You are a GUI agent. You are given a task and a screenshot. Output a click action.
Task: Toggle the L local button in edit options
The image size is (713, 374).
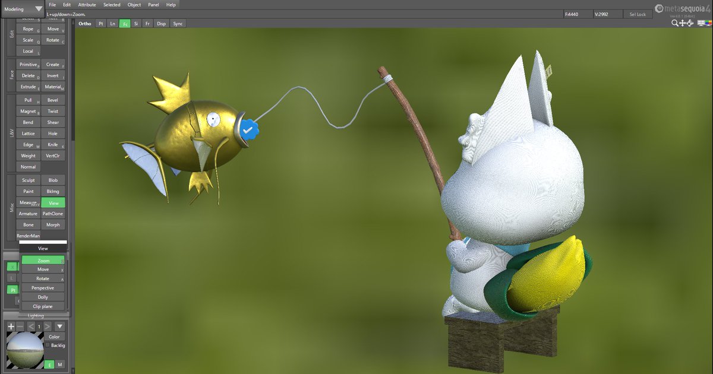(11, 278)
